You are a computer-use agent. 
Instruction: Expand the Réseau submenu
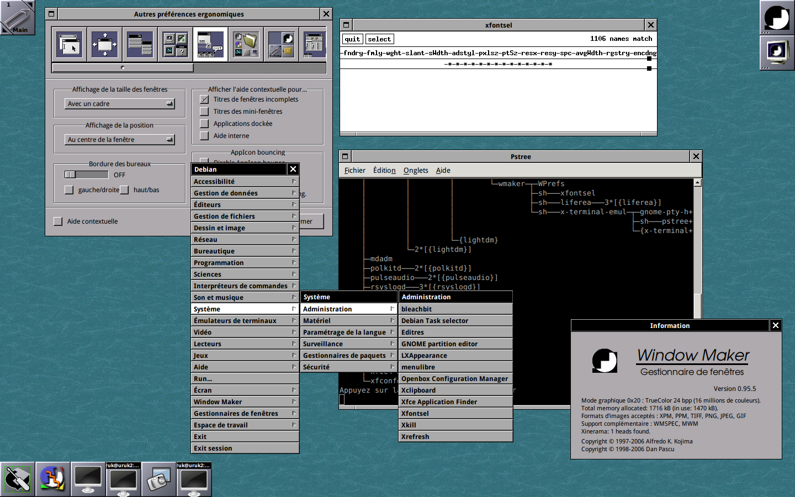245,239
